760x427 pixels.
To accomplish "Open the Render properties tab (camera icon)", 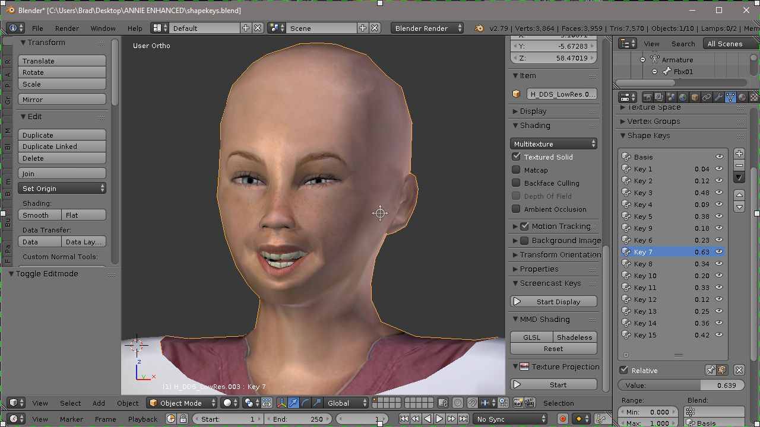I will (648, 97).
